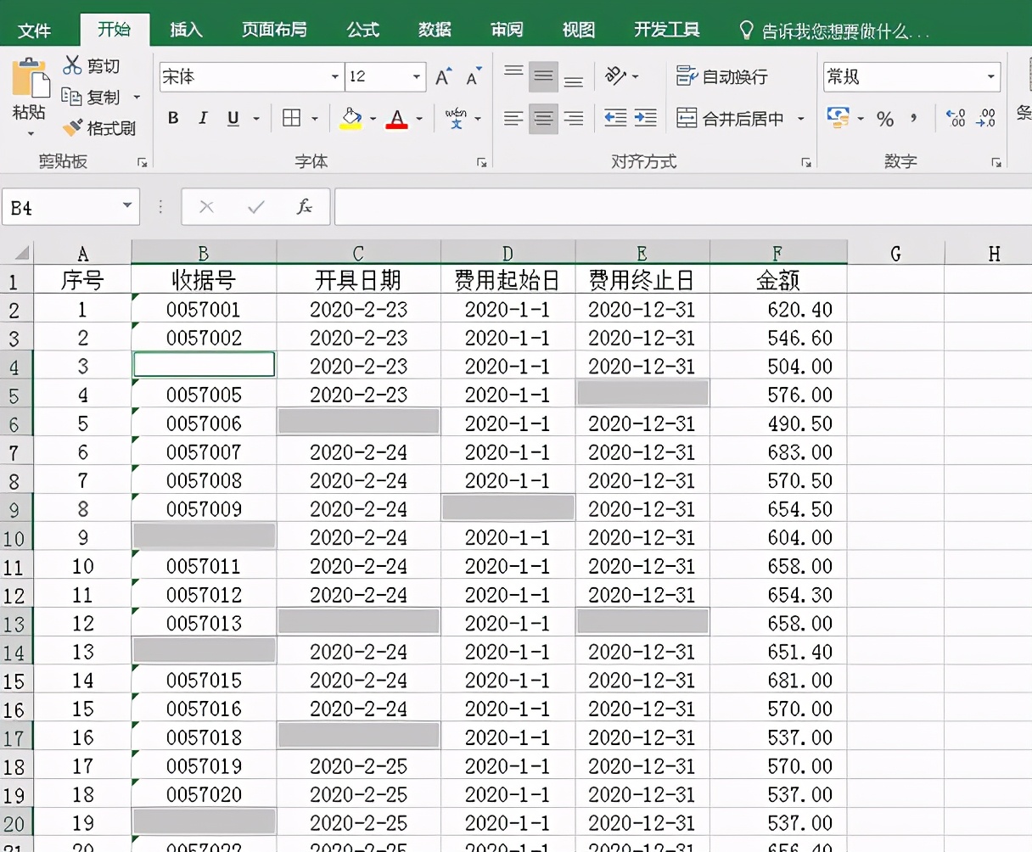
Task: Apply percent style
Action: pyautogui.click(x=885, y=119)
